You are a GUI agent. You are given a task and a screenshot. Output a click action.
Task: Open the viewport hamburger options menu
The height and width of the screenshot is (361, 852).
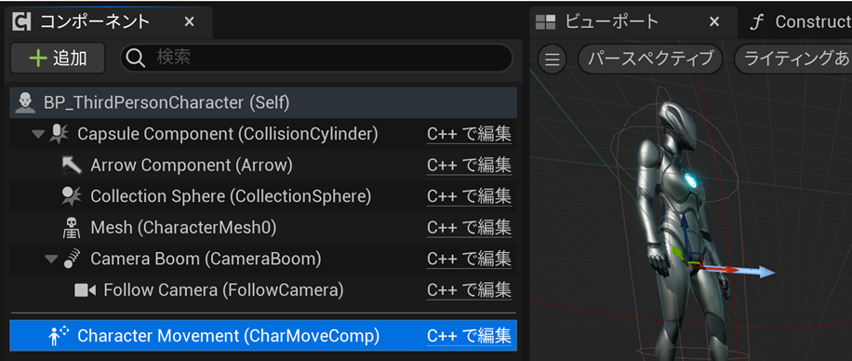[x=552, y=59]
